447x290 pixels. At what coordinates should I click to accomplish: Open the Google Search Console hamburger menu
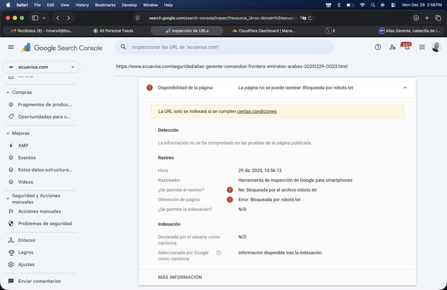pyautogui.click(x=11, y=47)
